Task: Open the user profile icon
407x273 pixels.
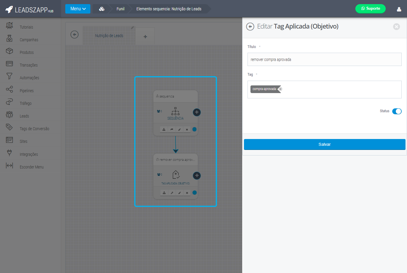Action: pyautogui.click(x=399, y=9)
